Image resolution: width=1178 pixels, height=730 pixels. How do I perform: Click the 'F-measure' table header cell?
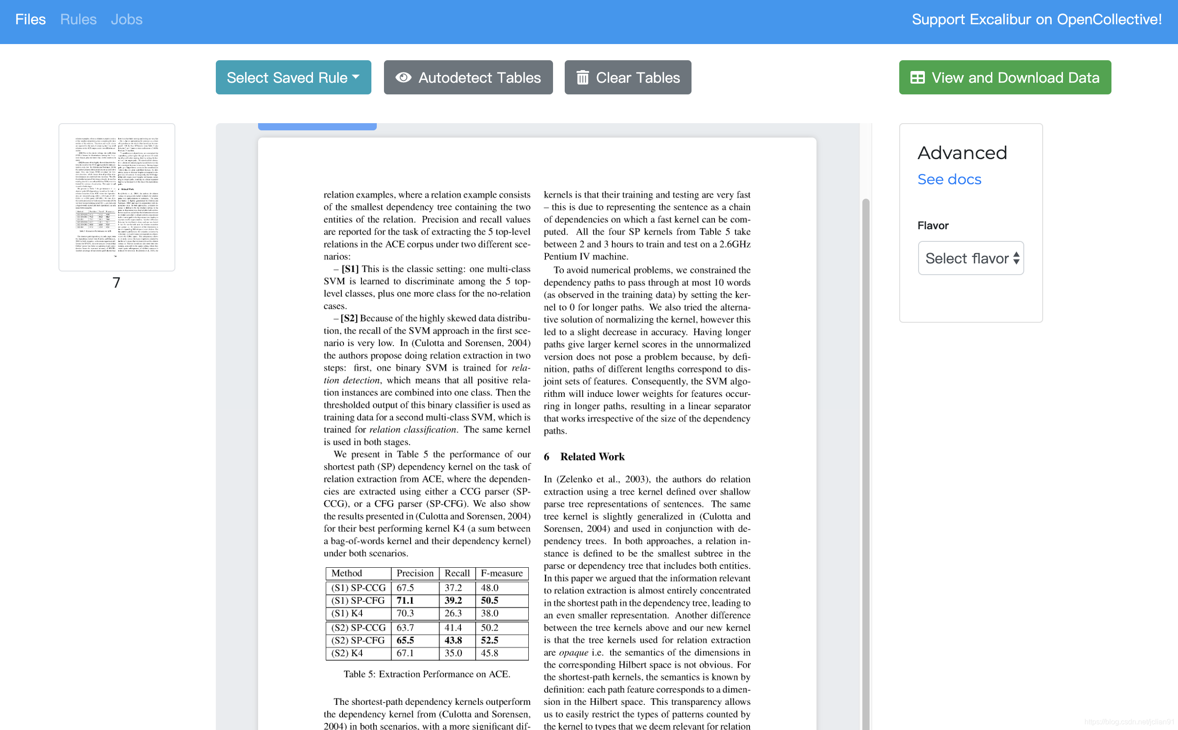pyautogui.click(x=502, y=573)
